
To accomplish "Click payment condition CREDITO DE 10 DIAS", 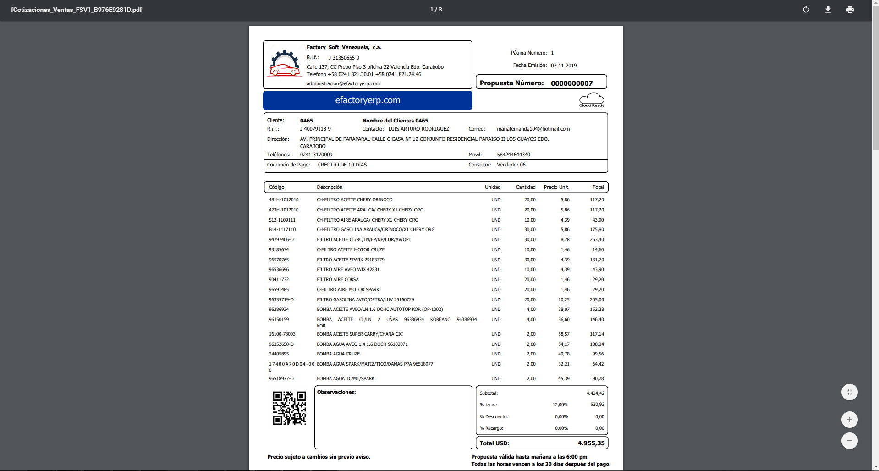I will point(342,165).
